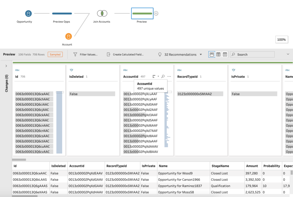Screen dimensions: 293x197
Task: Click the Opportunity for Moss58 cell
Action: (x=184, y=192)
